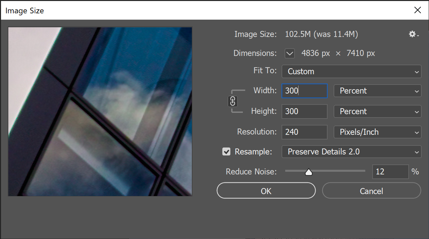Image resolution: width=429 pixels, height=239 pixels.
Task: Cancel the image resize
Action: point(371,191)
